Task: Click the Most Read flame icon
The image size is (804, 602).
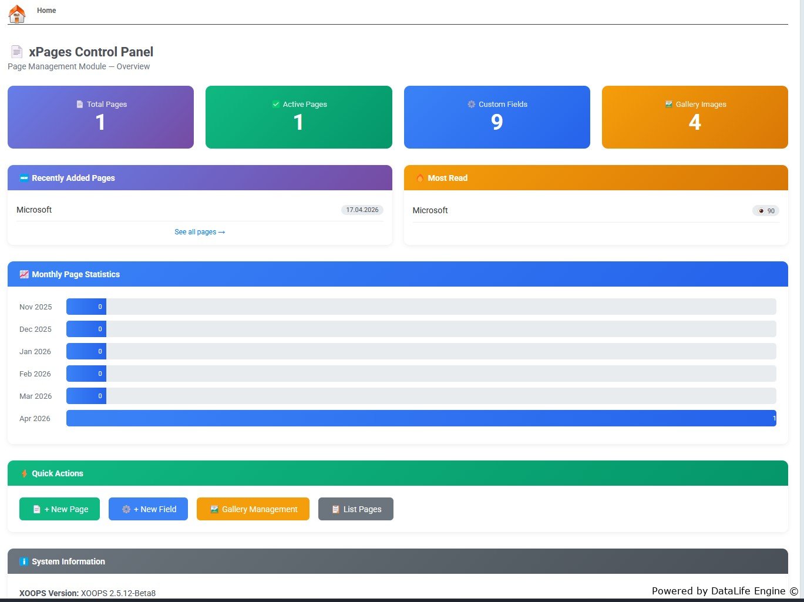Action: coord(419,179)
